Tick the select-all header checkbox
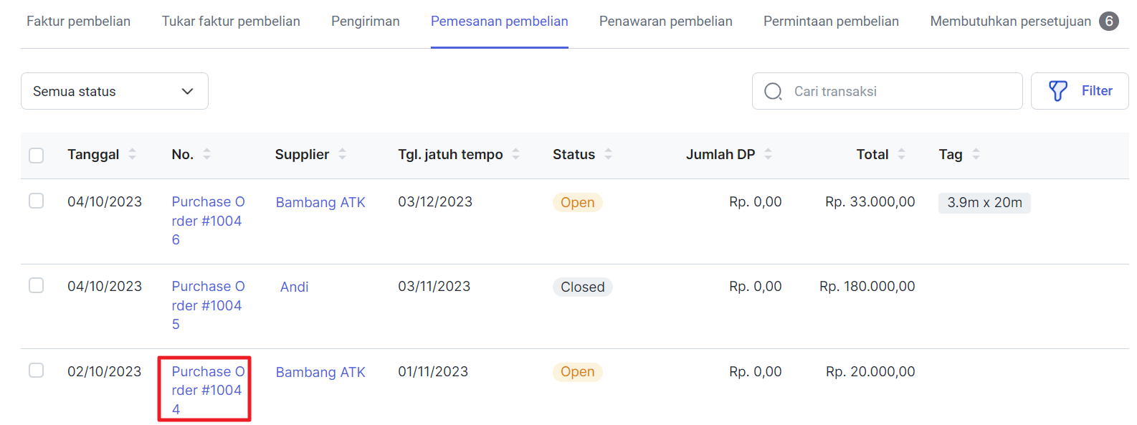 coord(37,156)
